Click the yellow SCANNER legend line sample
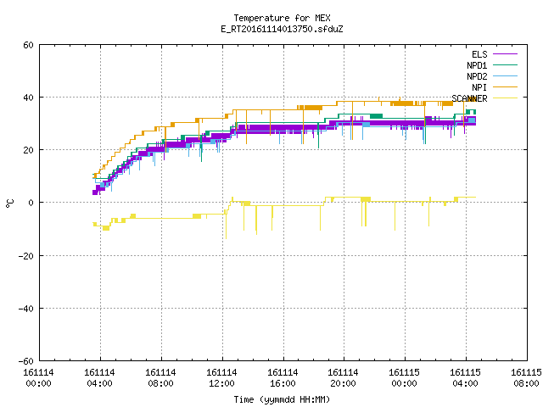Viewport: 543px width, 407px height. (x=505, y=98)
